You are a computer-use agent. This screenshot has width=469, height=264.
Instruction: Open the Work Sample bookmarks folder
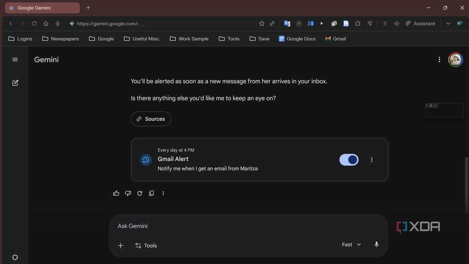tap(189, 39)
